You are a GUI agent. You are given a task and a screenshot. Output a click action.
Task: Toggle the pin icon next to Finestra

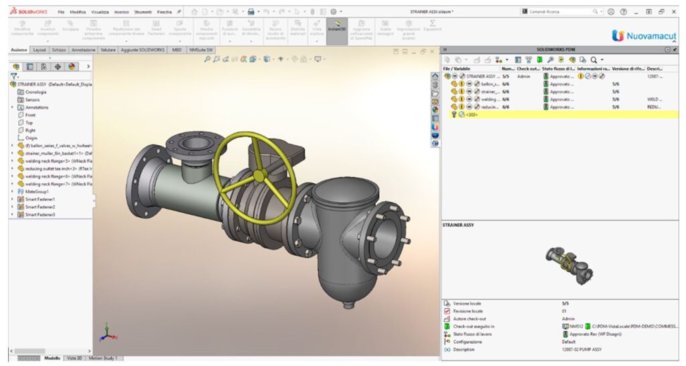point(179,12)
